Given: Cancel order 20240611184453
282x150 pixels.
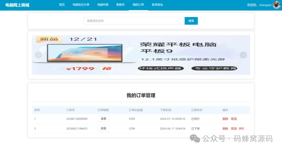Looking at the screenshot, I should (x=234, y=128).
